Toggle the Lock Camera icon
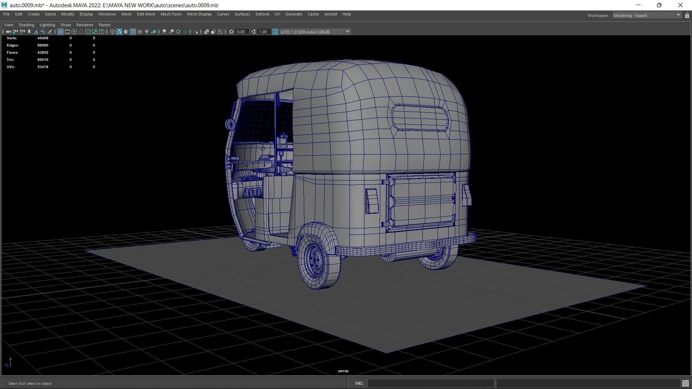 coord(15,32)
